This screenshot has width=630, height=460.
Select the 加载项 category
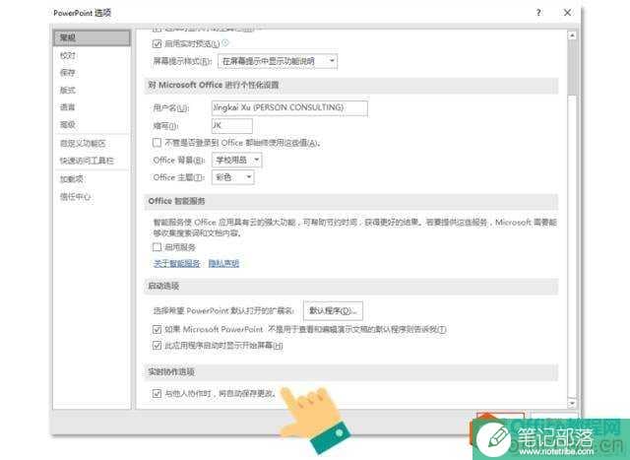(72, 179)
